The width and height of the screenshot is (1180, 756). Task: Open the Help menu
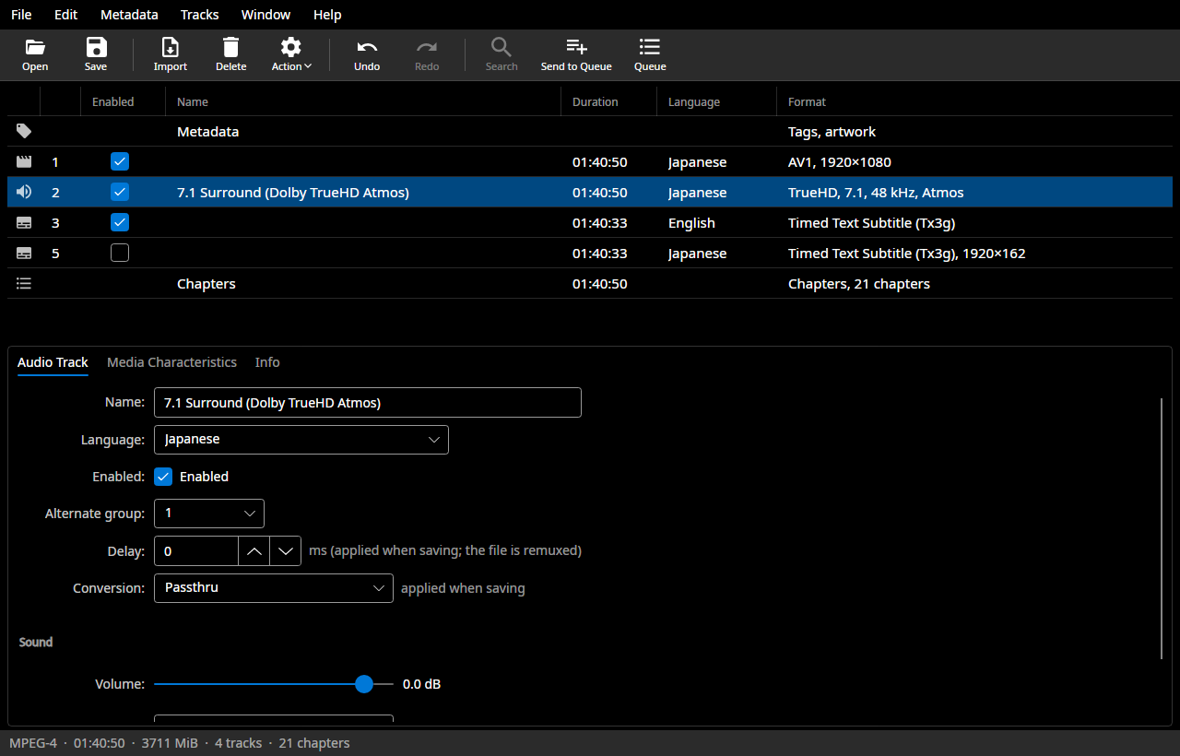tap(327, 15)
